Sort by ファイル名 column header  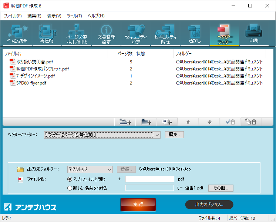pyautogui.click(x=55, y=54)
